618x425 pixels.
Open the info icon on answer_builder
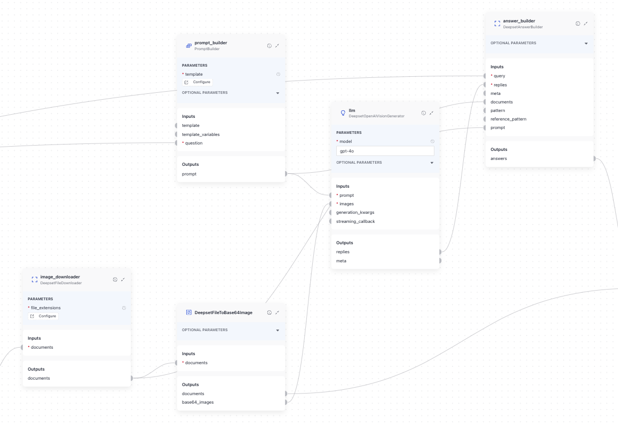click(x=577, y=23)
